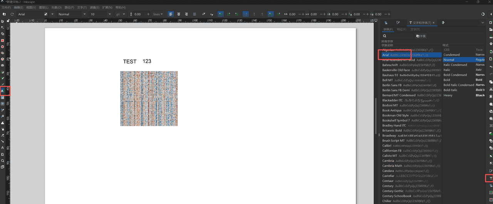Click the textured image on canvas
Viewport: 493px width, 204px height.
149,98
